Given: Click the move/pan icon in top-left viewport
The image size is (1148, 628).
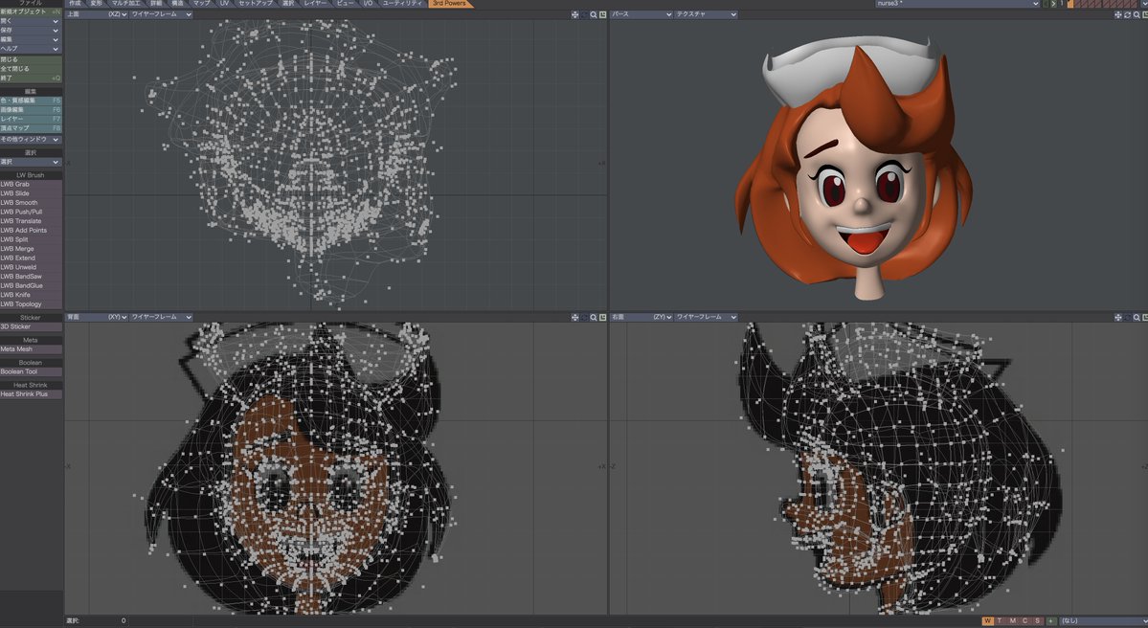Looking at the screenshot, I should [x=574, y=14].
